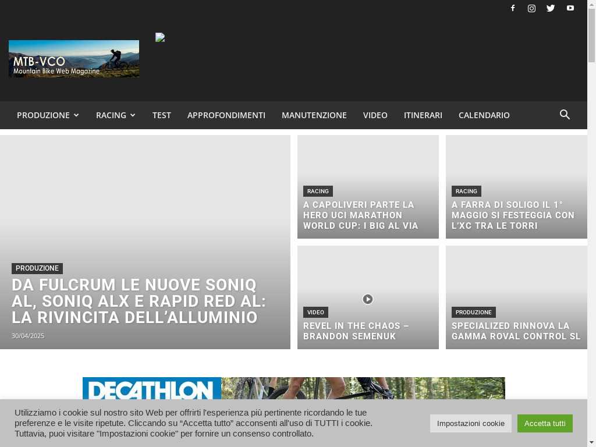Open the Manutenzione menu item
The image size is (596, 447).
coord(314,115)
